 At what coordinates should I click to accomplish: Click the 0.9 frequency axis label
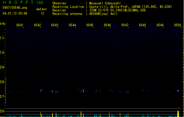pyautogui.click(x=2, y=67)
